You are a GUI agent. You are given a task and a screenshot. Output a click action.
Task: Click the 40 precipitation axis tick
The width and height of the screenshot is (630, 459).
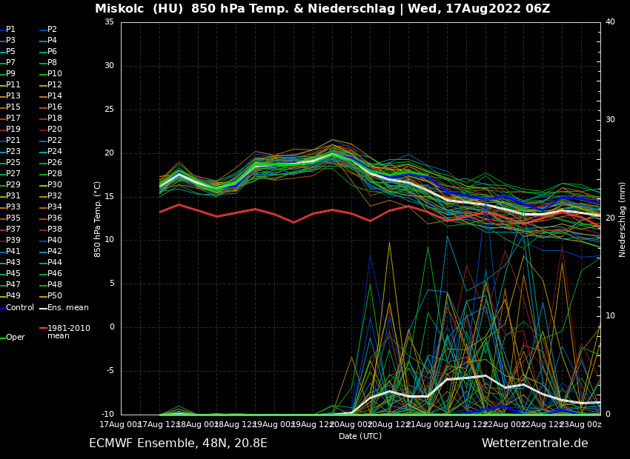pos(610,22)
